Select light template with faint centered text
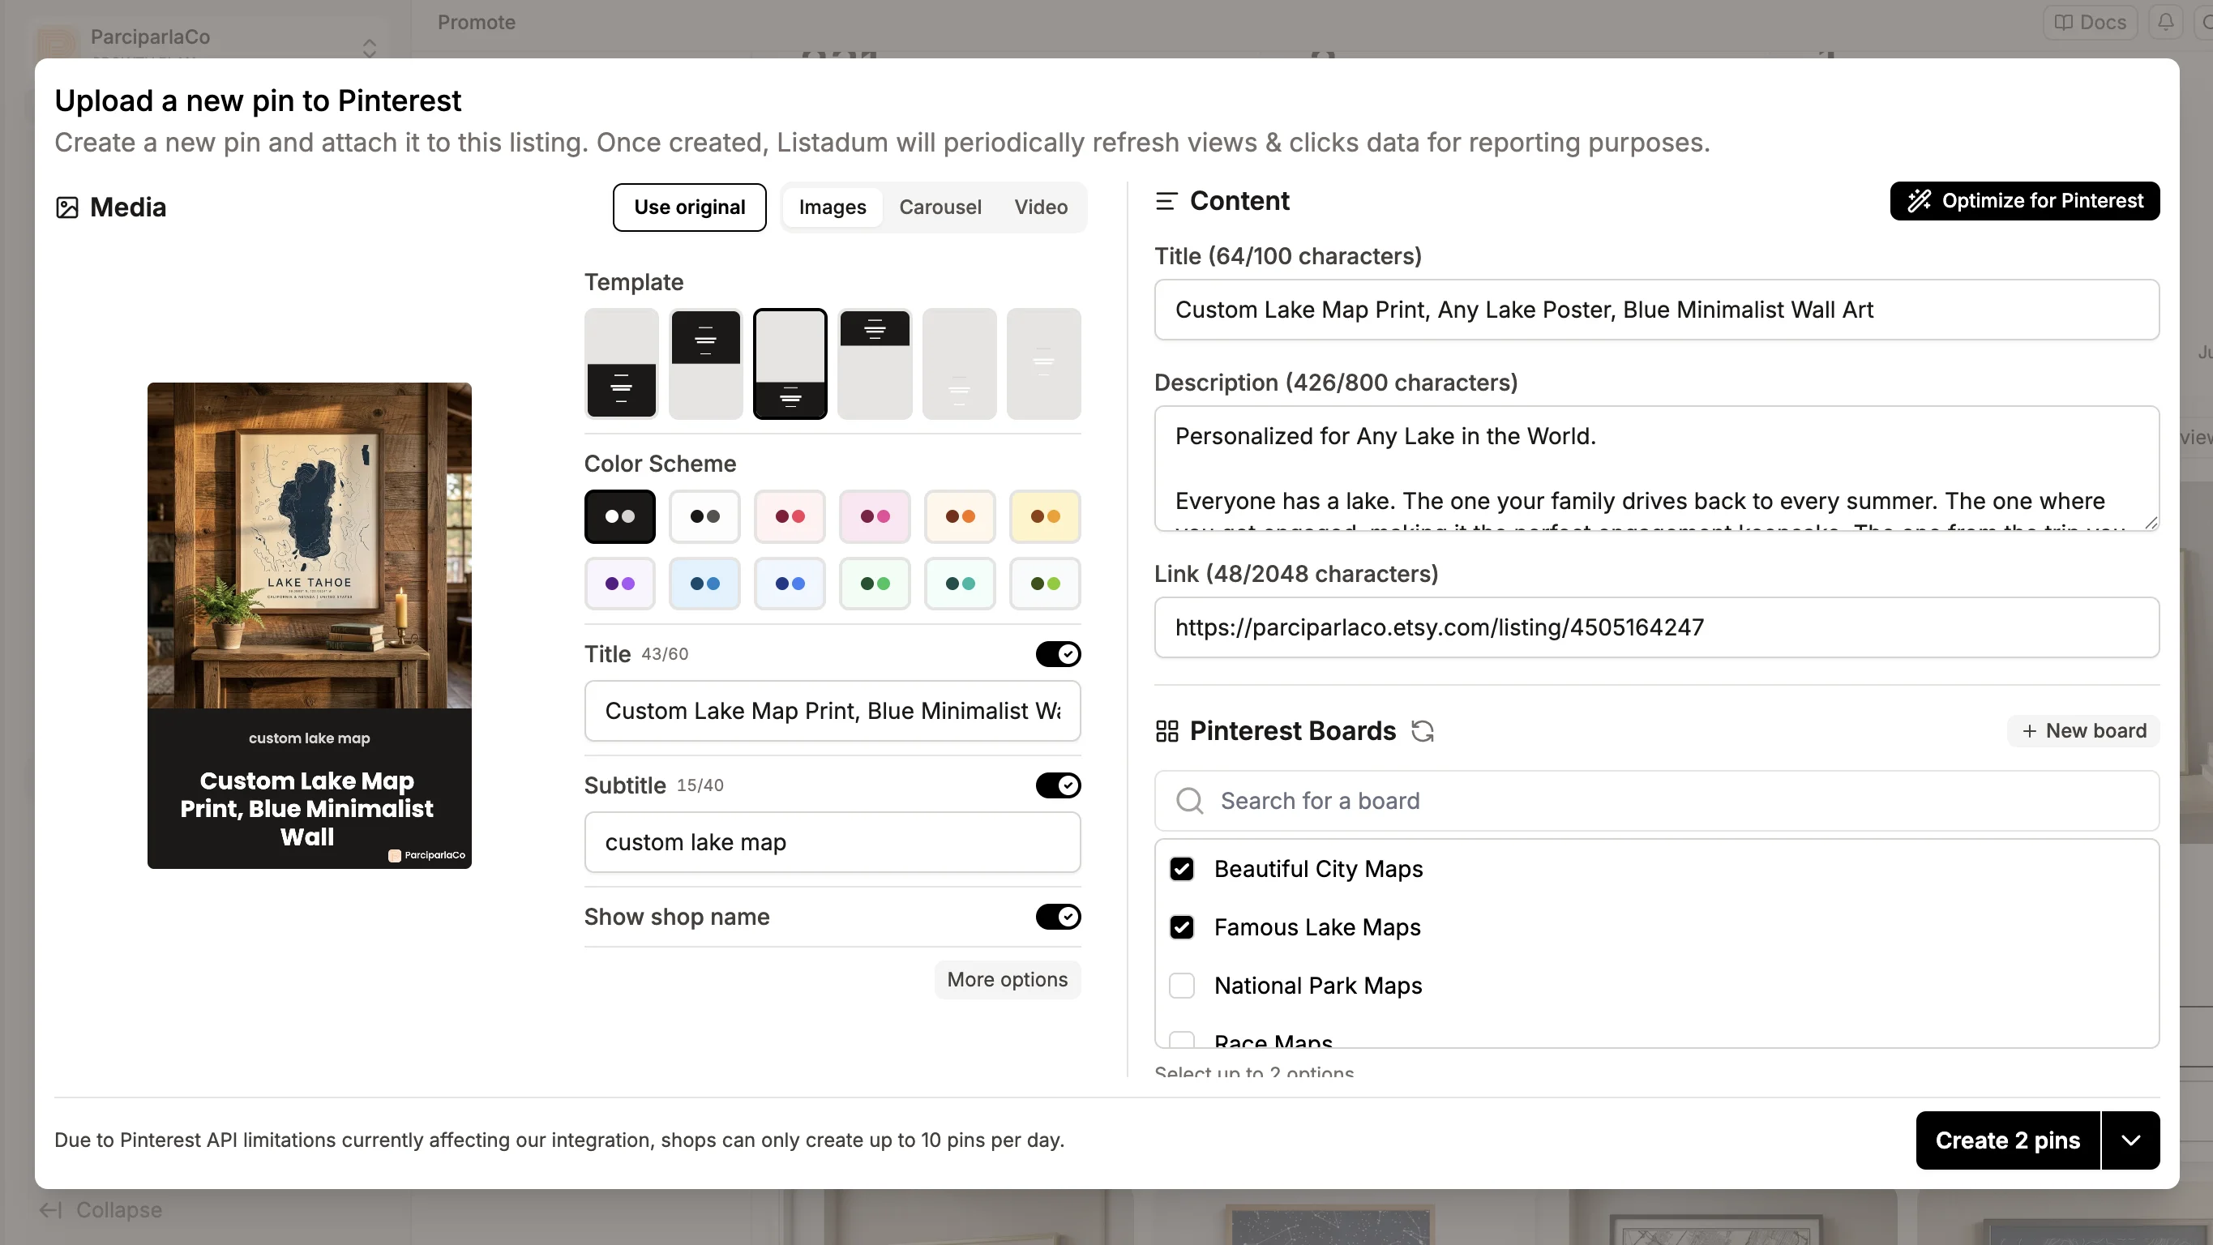 [x=1044, y=363]
